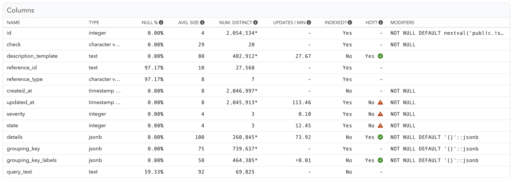
Task: Click the created_at truncated timestamp type
Action: tap(104, 91)
